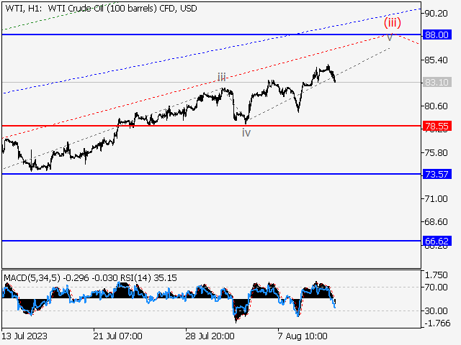Viewport: 461px width, 345px height.
Task: Click the '7 Aug 10:00' time label
Action: 303,336
